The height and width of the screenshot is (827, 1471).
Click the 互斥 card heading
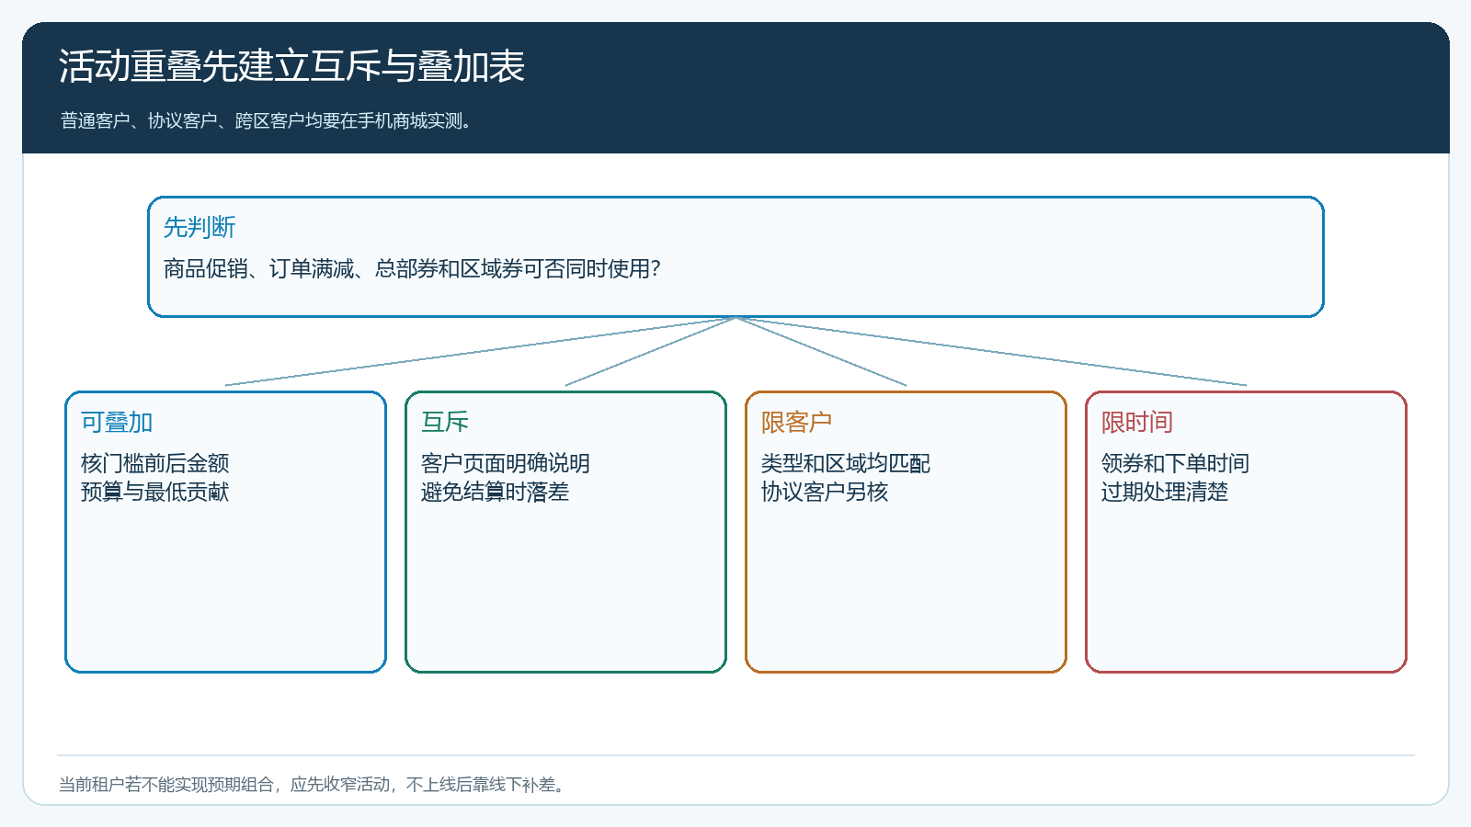[445, 423]
